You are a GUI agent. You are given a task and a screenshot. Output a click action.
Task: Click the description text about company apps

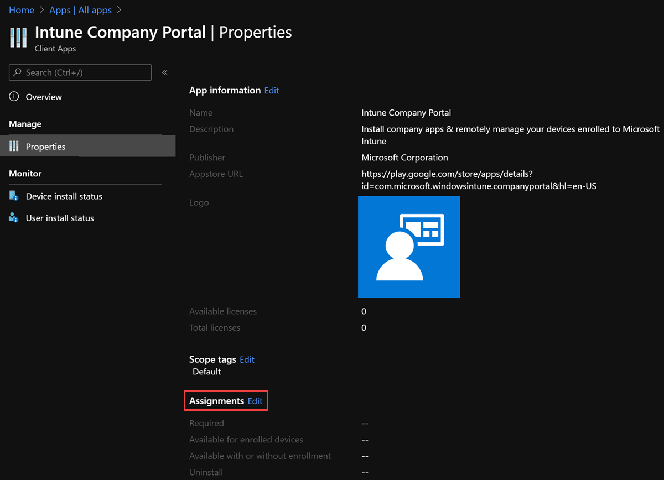(510, 135)
